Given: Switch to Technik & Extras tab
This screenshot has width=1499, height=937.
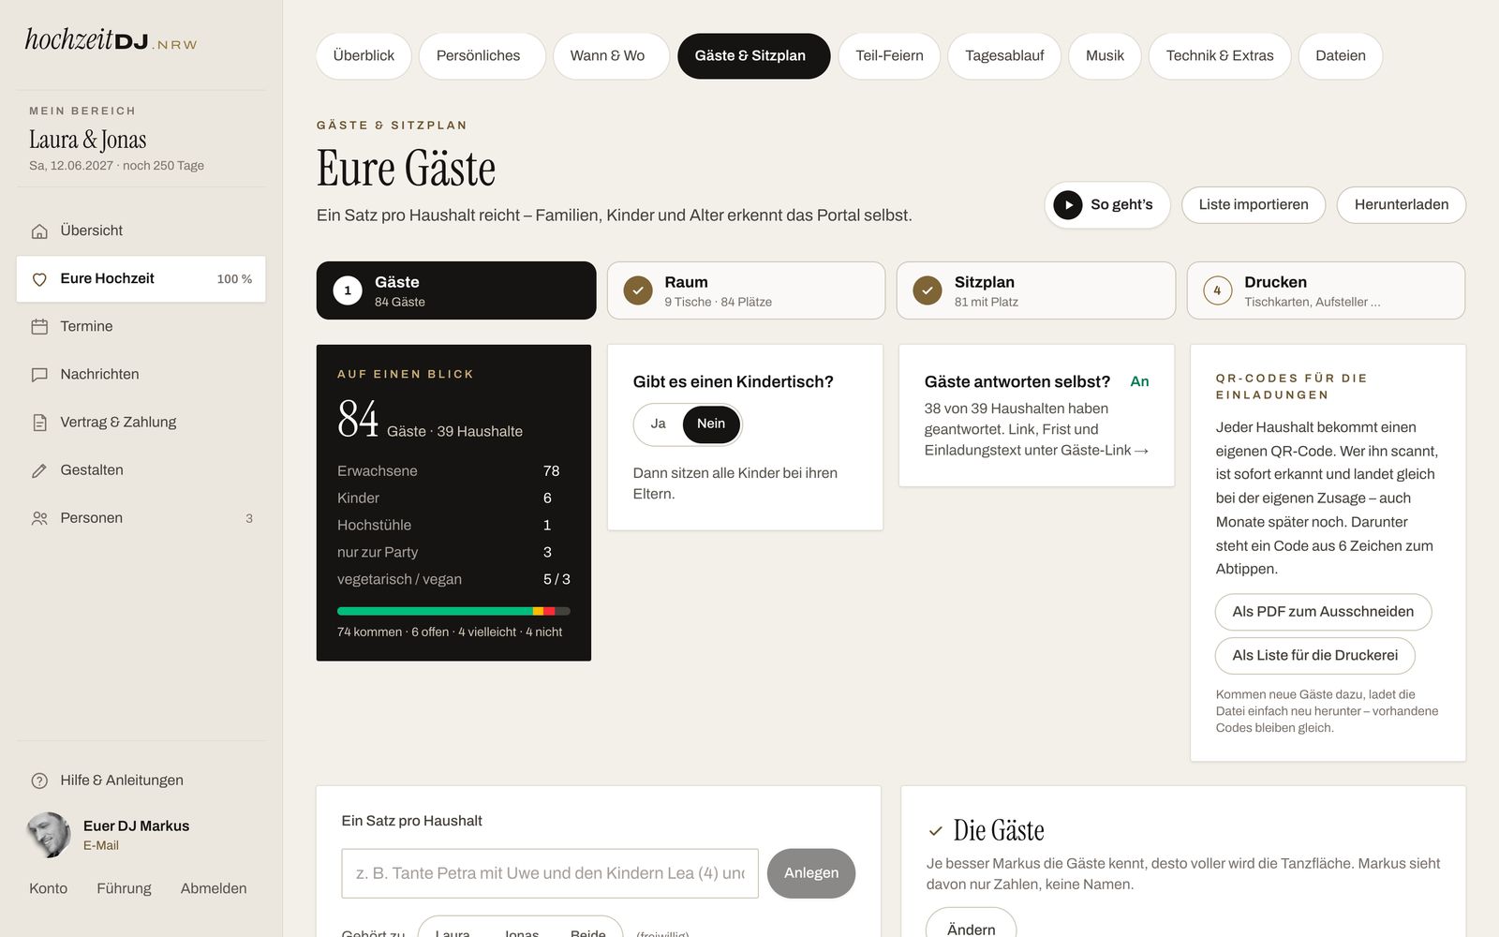Looking at the screenshot, I should click(x=1220, y=55).
